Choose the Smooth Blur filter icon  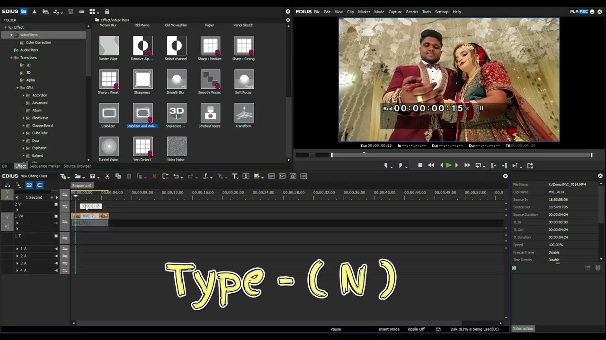[x=177, y=79]
